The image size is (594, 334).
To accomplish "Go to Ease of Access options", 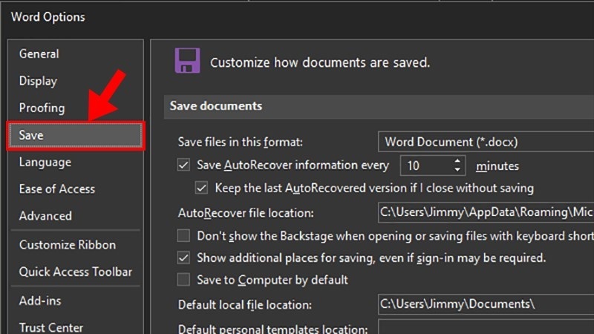I will [x=57, y=189].
